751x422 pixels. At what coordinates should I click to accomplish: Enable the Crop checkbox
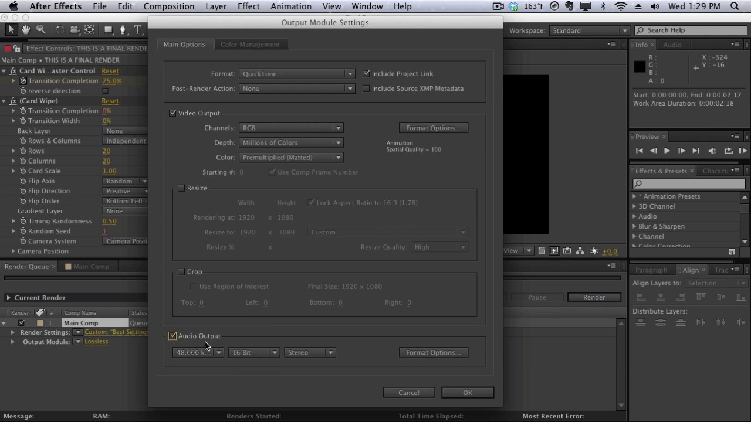pyautogui.click(x=181, y=271)
